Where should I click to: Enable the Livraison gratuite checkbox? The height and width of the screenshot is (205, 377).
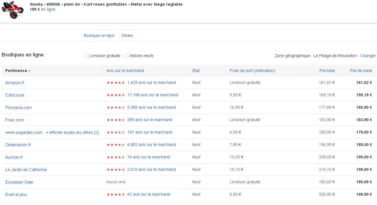click(x=86, y=56)
